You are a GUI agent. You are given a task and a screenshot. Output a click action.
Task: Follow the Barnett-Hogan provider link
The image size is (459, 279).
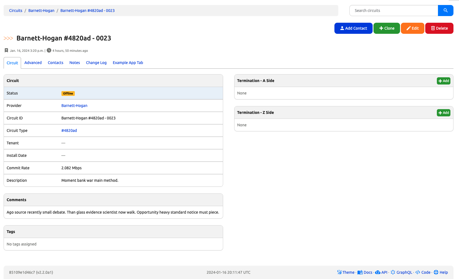click(74, 106)
